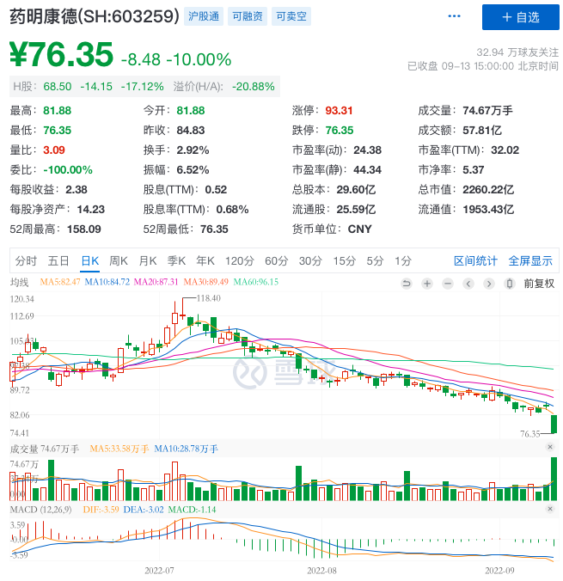Zoom out chart with minus icon
563x581 pixels.
point(448,284)
